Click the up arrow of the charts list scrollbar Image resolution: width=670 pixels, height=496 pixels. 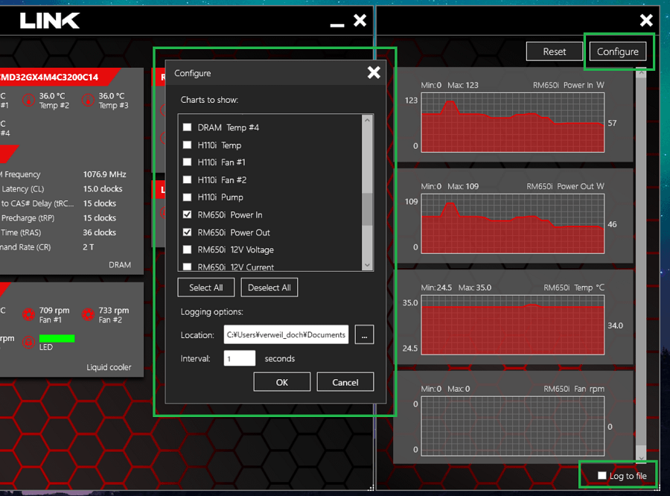pyautogui.click(x=367, y=121)
